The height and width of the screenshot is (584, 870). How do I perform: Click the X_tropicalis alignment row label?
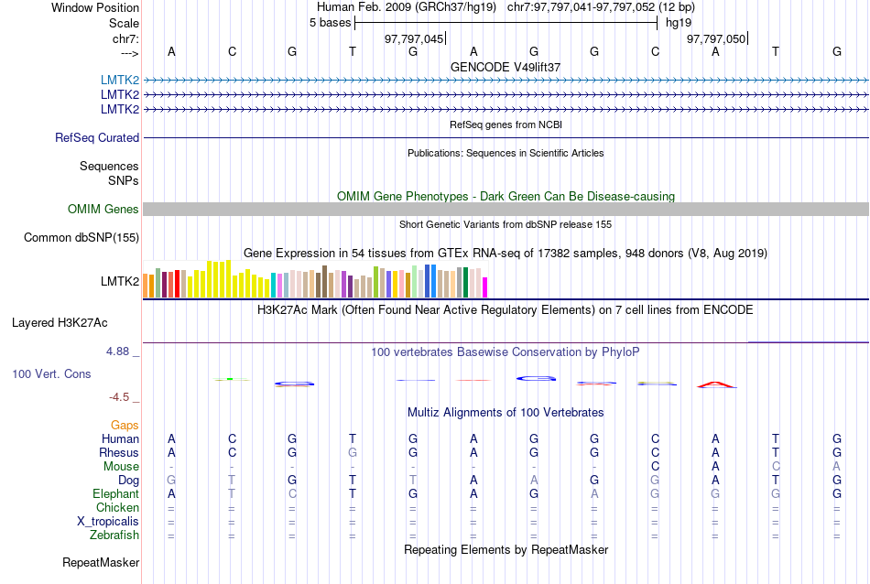(108, 522)
